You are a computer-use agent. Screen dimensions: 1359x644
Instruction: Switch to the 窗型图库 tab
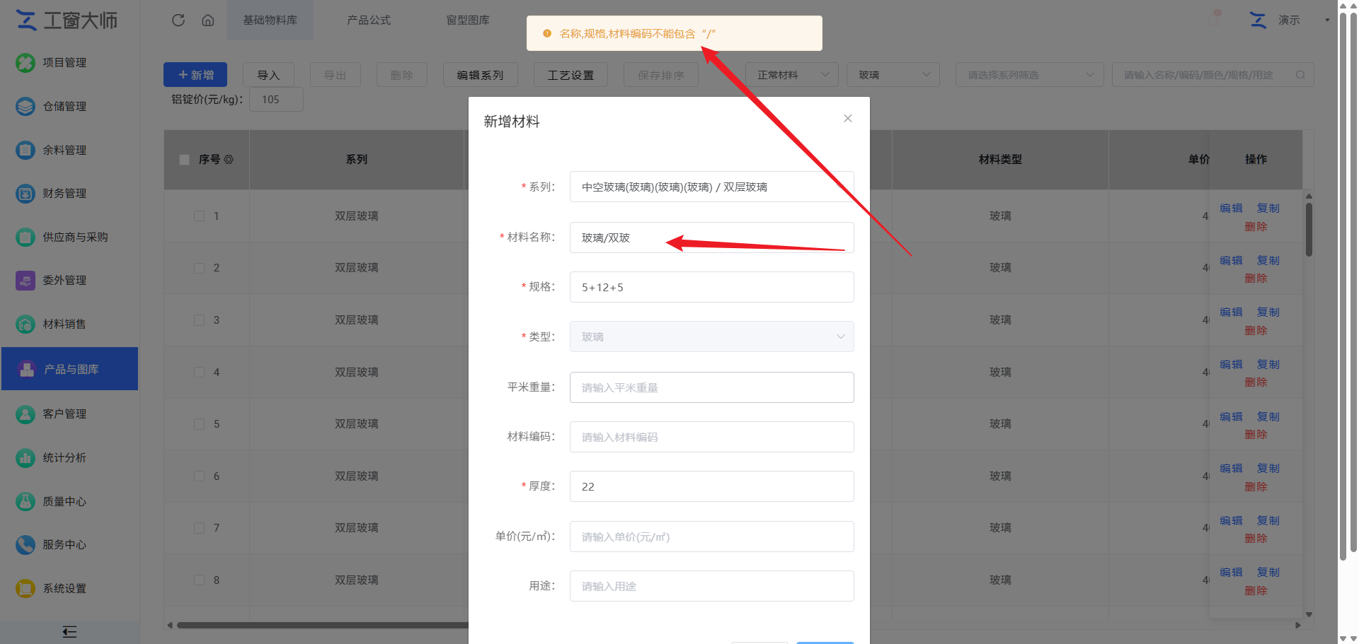click(x=467, y=20)
